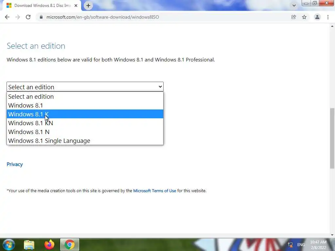This screenshot has width=335, height=251.
Task: Click the page vertical scrollbar thumb
Action: (x=332, y=138)
